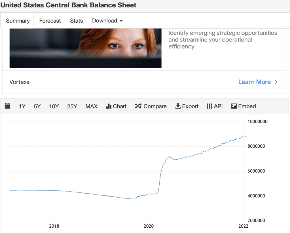Open the Forecast tab
290x233 pixels.
[50, 21]
